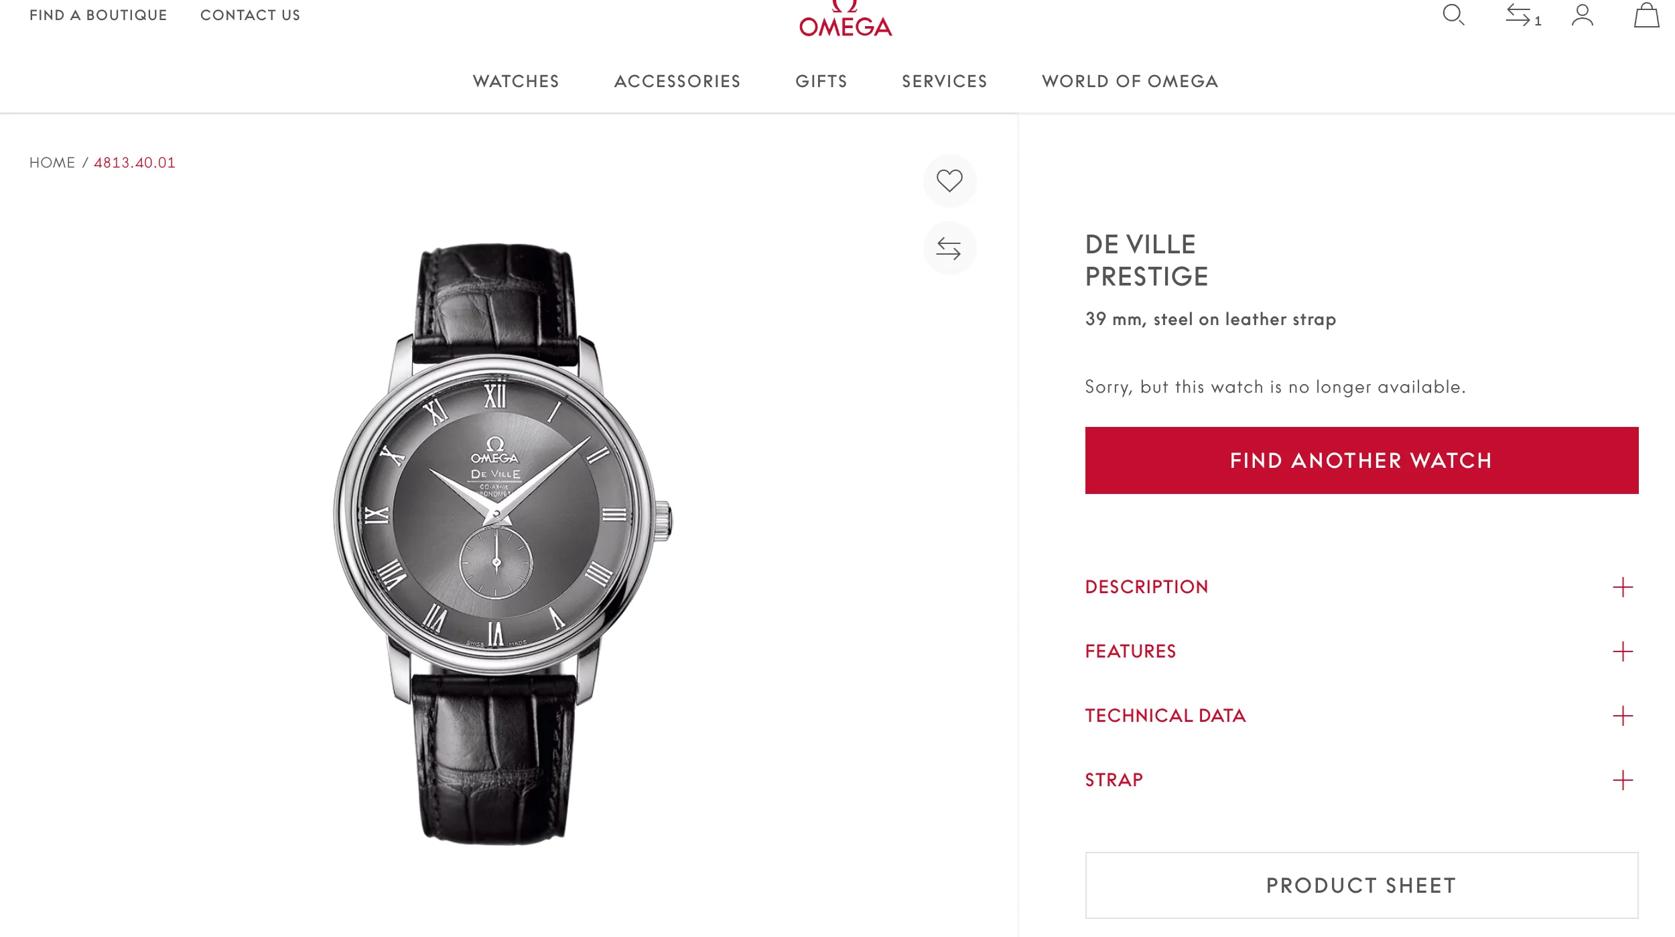
Task: Click the De Ville watch image
Action: click(503, 543)
